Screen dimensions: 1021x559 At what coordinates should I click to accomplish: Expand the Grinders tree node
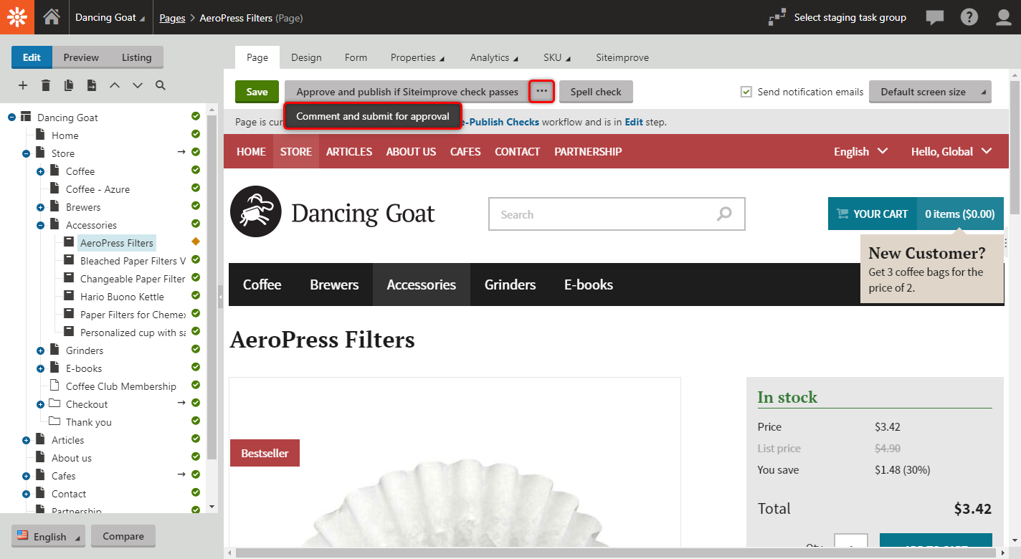click(x=40, y=350)
